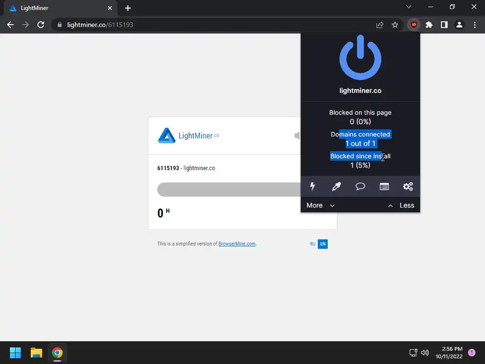Switch language to EN
485x364 pixels.
pyautogui.click(x=323, y=244)
